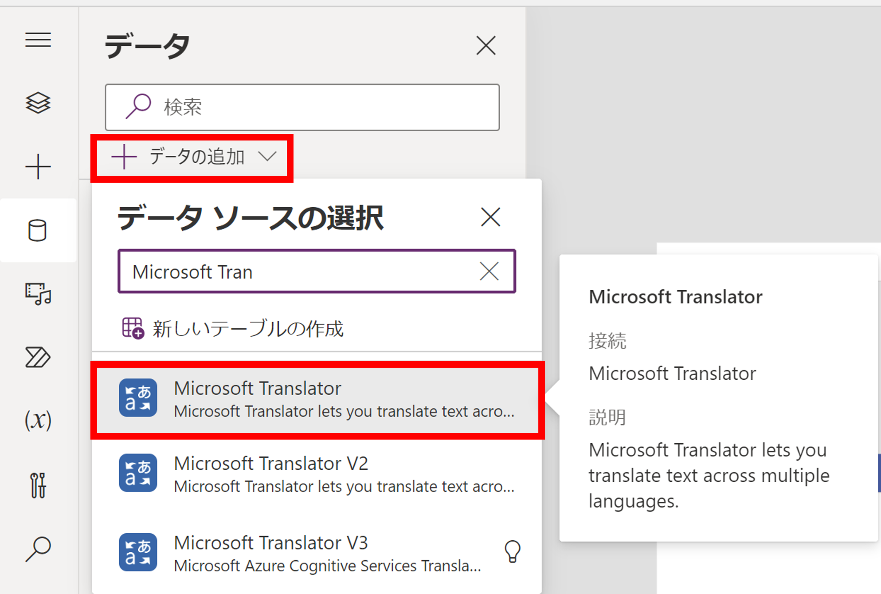881x594 pixels.
Task: Click the lightbulb next to Microsoft Translator V3
Action: (512, 552)
